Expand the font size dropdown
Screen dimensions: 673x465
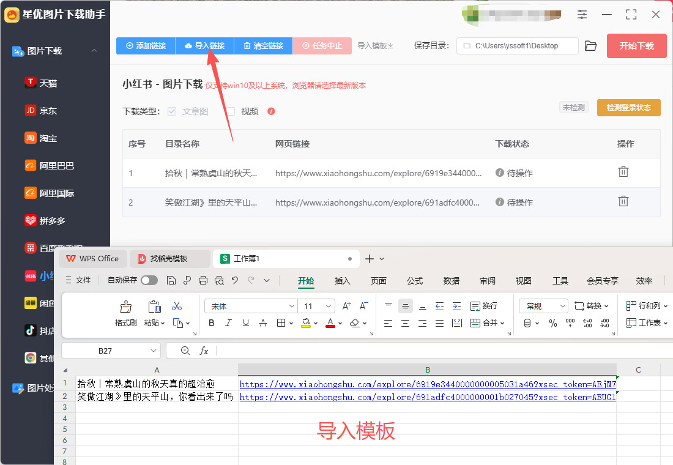(x=329, y=306)
